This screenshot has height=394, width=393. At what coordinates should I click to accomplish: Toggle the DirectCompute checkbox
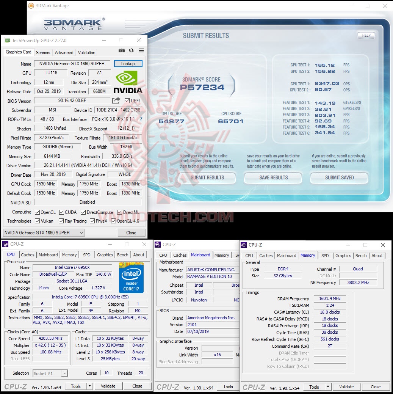coord(83,212)
